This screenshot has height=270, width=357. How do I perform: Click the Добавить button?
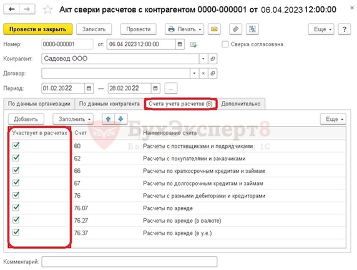(x=26, y=119)
